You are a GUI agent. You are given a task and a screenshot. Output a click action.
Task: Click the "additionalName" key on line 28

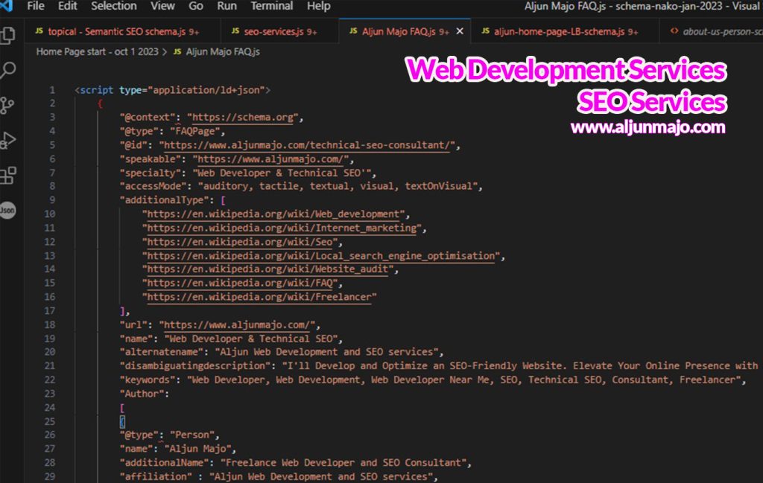pyautogui.click(x=164, y=463)
